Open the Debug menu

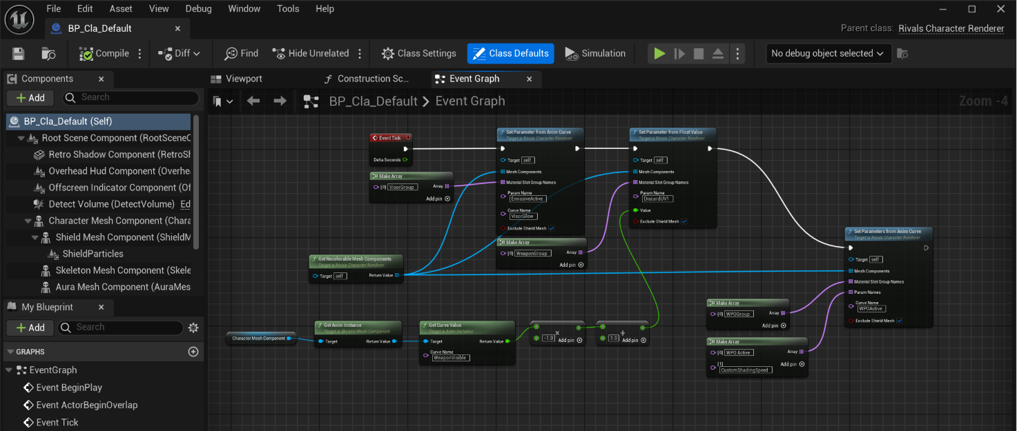point(199,9)
